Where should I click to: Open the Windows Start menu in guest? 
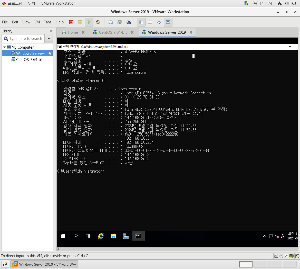(x=63, y=236)
